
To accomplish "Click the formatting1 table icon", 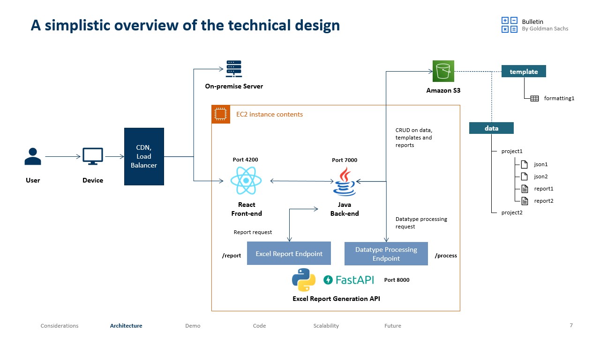I will (x=534, y=98).
